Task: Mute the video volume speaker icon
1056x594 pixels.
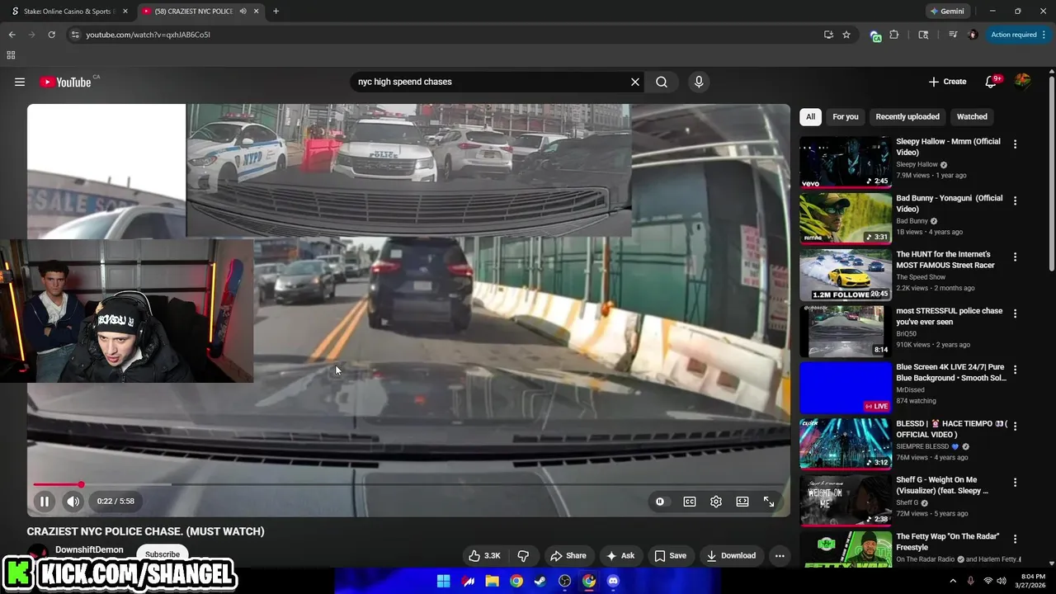Action: pos(73,501)
